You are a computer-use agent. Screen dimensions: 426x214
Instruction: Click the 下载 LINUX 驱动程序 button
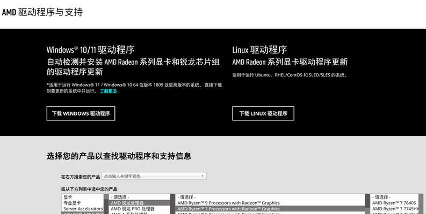click(263, 113)
